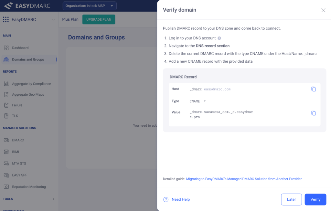This screenshot has width=331, height=211.
Task: Close the Verify domain panel
Action: [x=323, y=10]
